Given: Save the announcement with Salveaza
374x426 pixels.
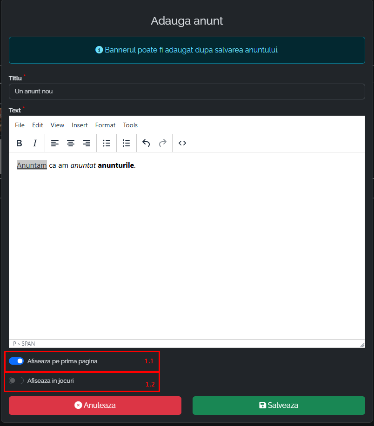Looking at the screenshot, I should (279, 405).
